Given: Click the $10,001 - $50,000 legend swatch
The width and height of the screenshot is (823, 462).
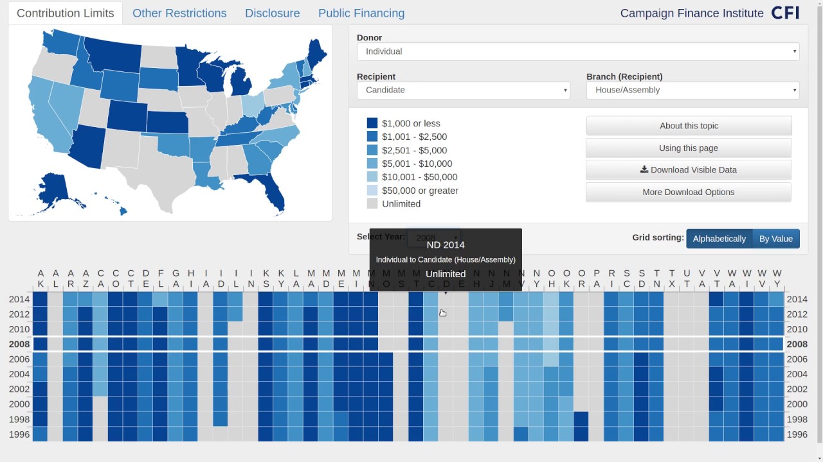Looking at the screenshot, I should click(x=372, y=176).
